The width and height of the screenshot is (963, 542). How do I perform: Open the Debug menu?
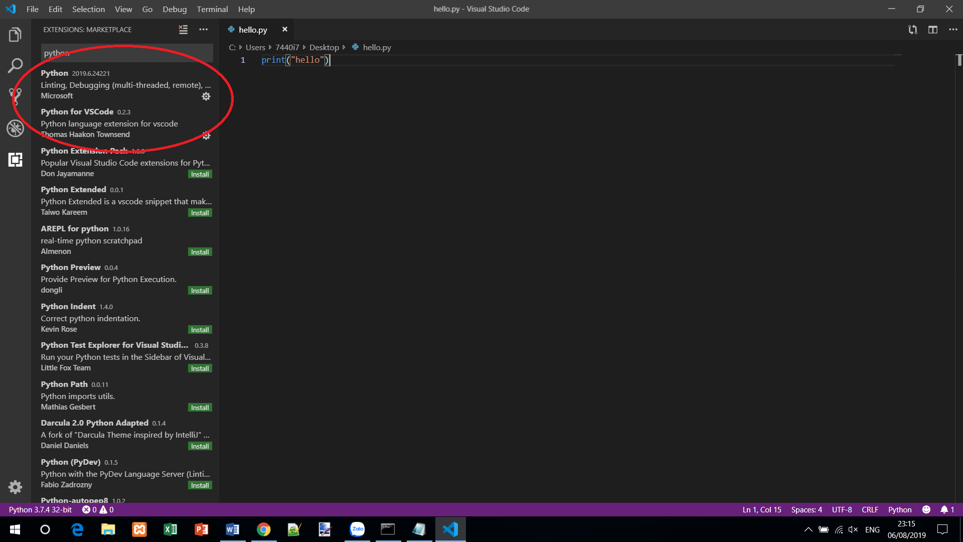tap(174, 9)
